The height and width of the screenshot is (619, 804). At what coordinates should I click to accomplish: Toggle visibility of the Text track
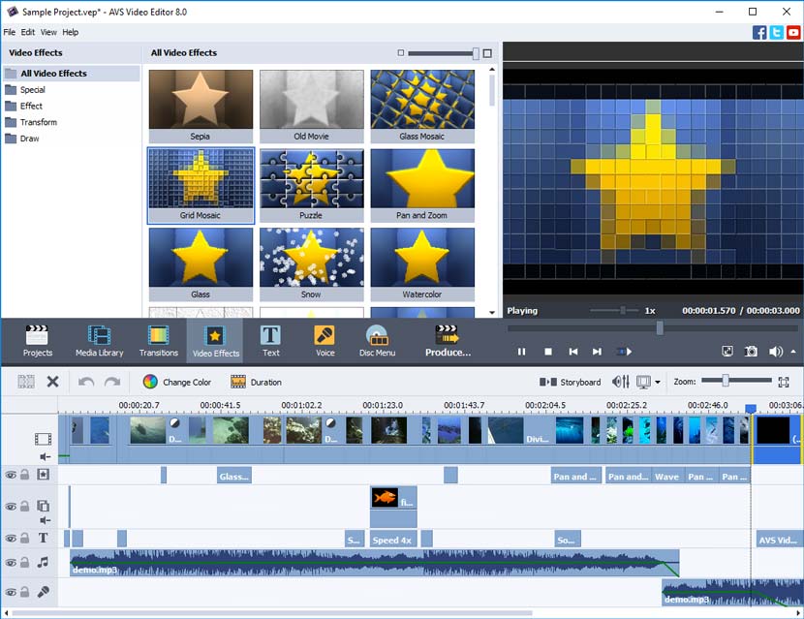[11, 538]
